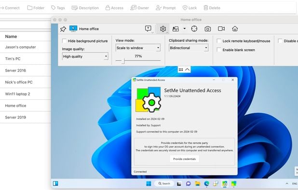The image size is (298, 190).
Task: Open File Explorer on remote taskbar
Action: tap(198, 184)
